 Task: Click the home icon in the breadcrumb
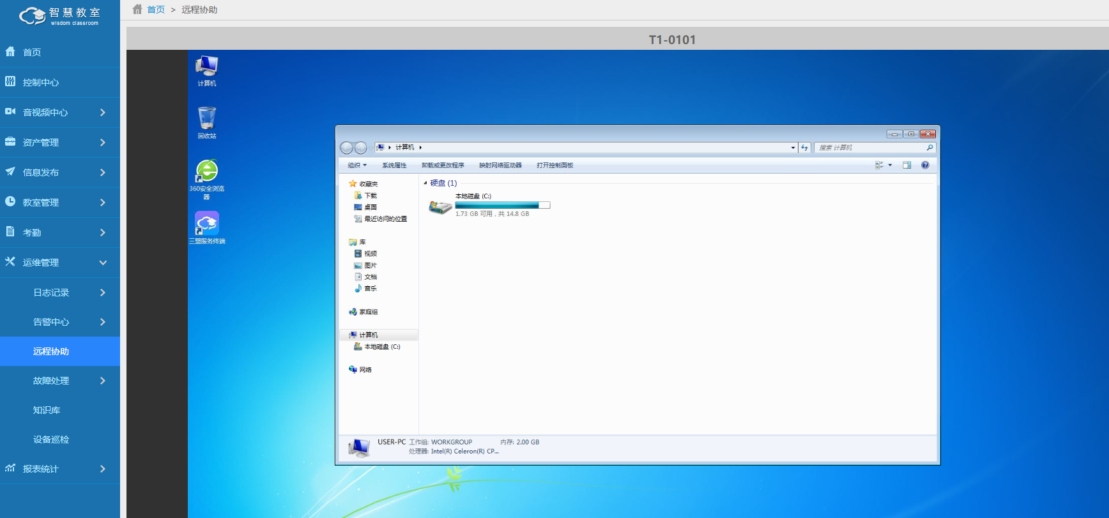[137, 10]
